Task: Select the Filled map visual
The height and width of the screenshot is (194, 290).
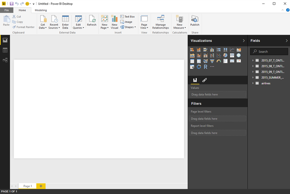Action: click(x=205, y=61)
